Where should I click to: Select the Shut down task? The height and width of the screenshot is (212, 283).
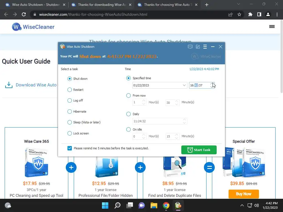click(x=70, y=79)
